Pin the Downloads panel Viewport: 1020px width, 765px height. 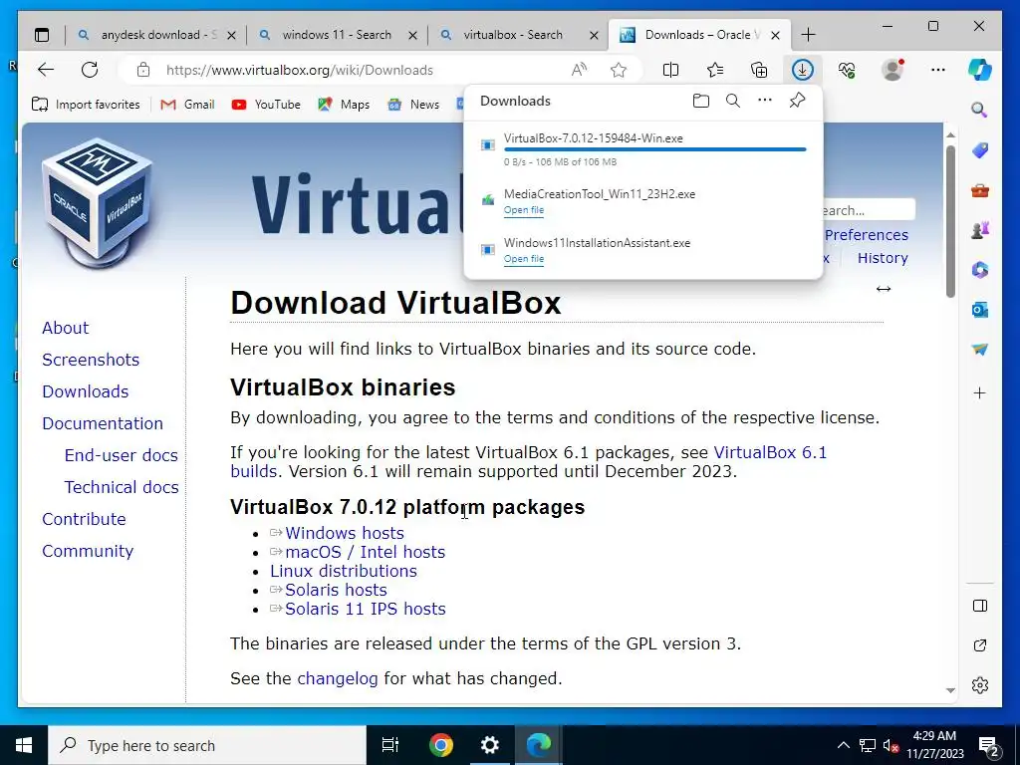[x=797, y=101]
